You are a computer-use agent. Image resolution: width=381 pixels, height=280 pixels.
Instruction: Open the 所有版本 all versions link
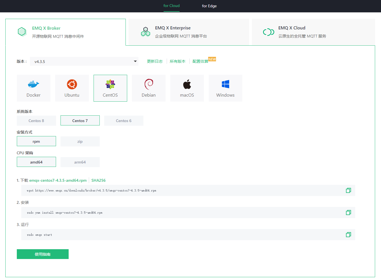tap(178, 61)
